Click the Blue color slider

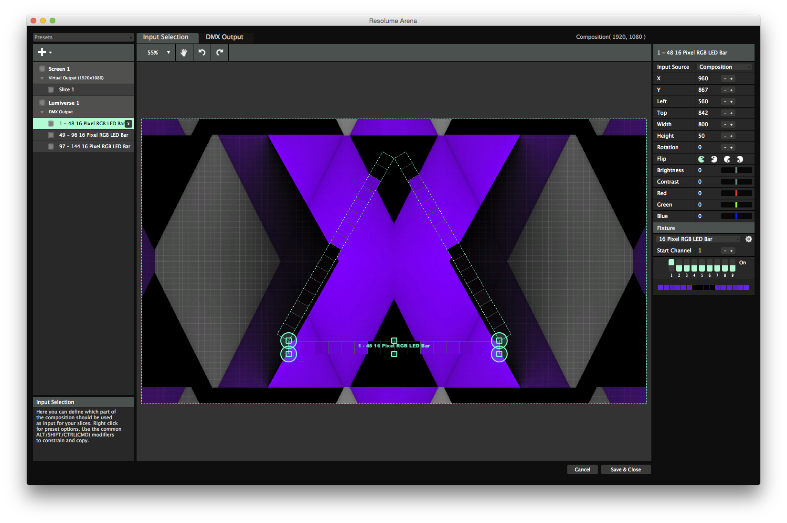(x=736, y=216)
